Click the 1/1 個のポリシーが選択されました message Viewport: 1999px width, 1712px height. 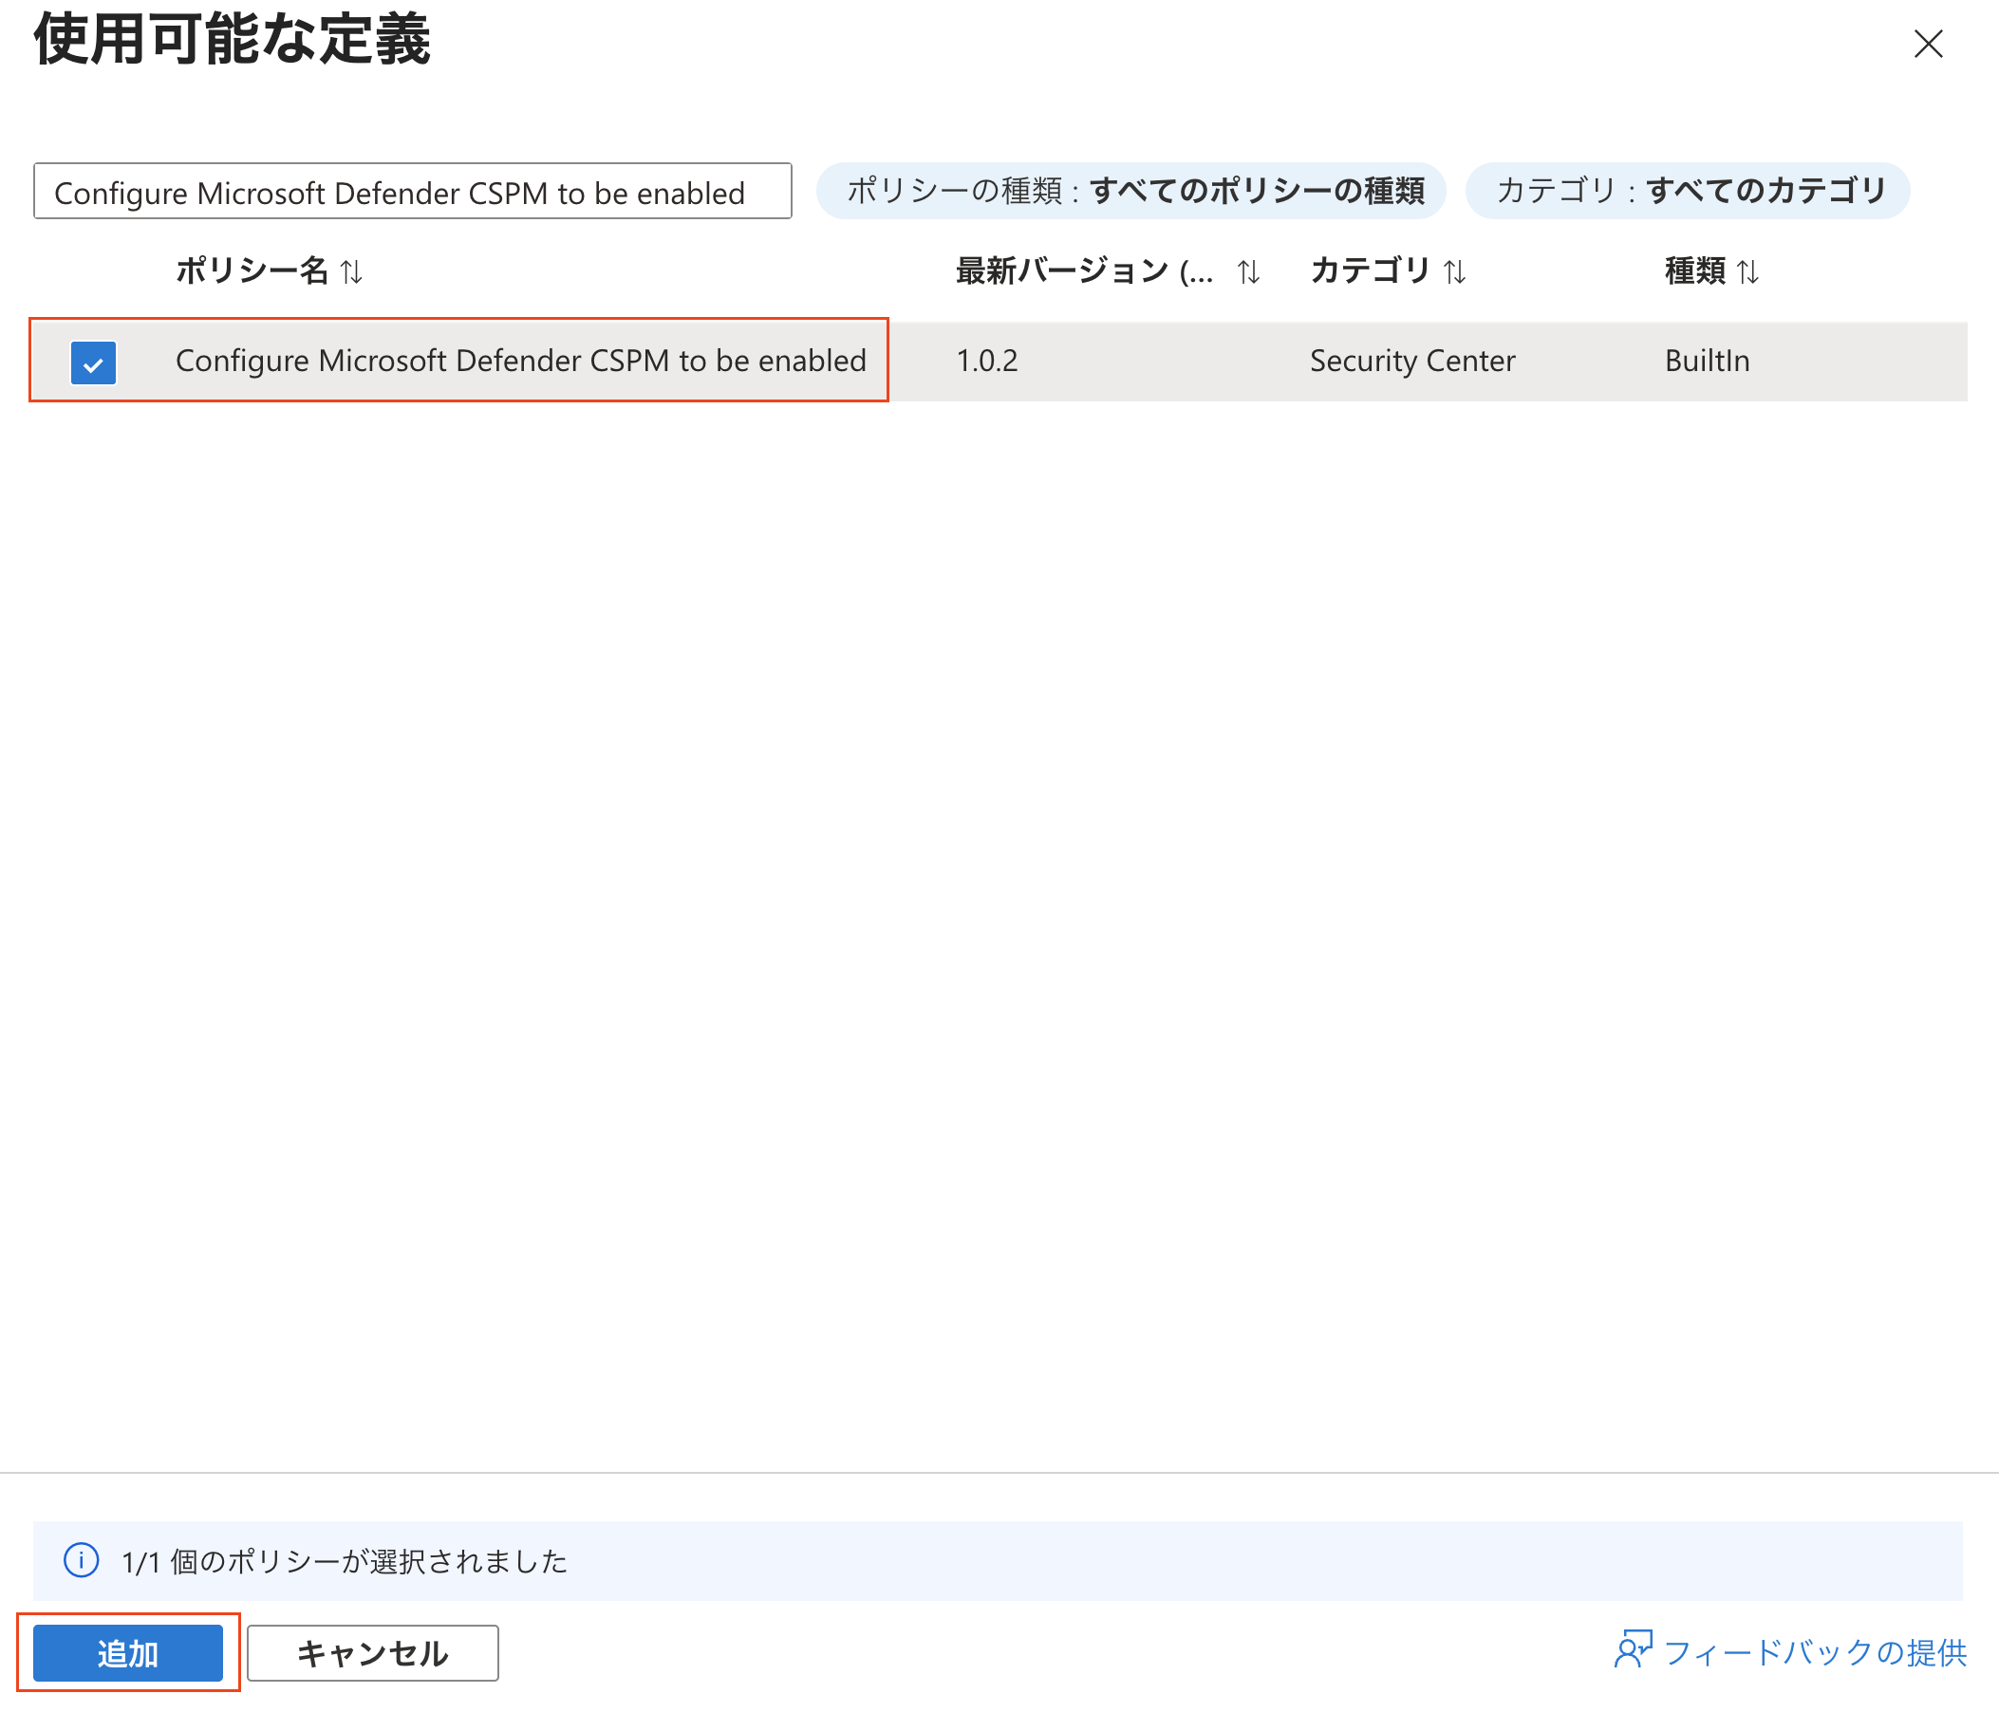(345, 1561)
